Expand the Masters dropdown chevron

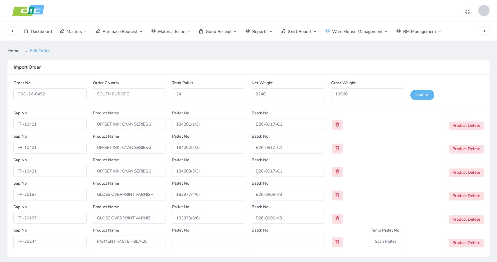(x=85, y=32)
